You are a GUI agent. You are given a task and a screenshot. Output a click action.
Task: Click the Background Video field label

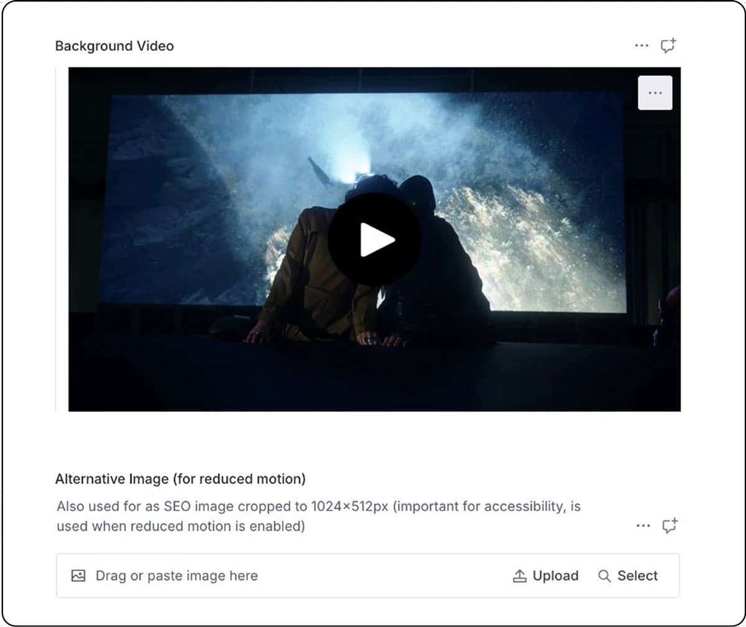[114, 46]
